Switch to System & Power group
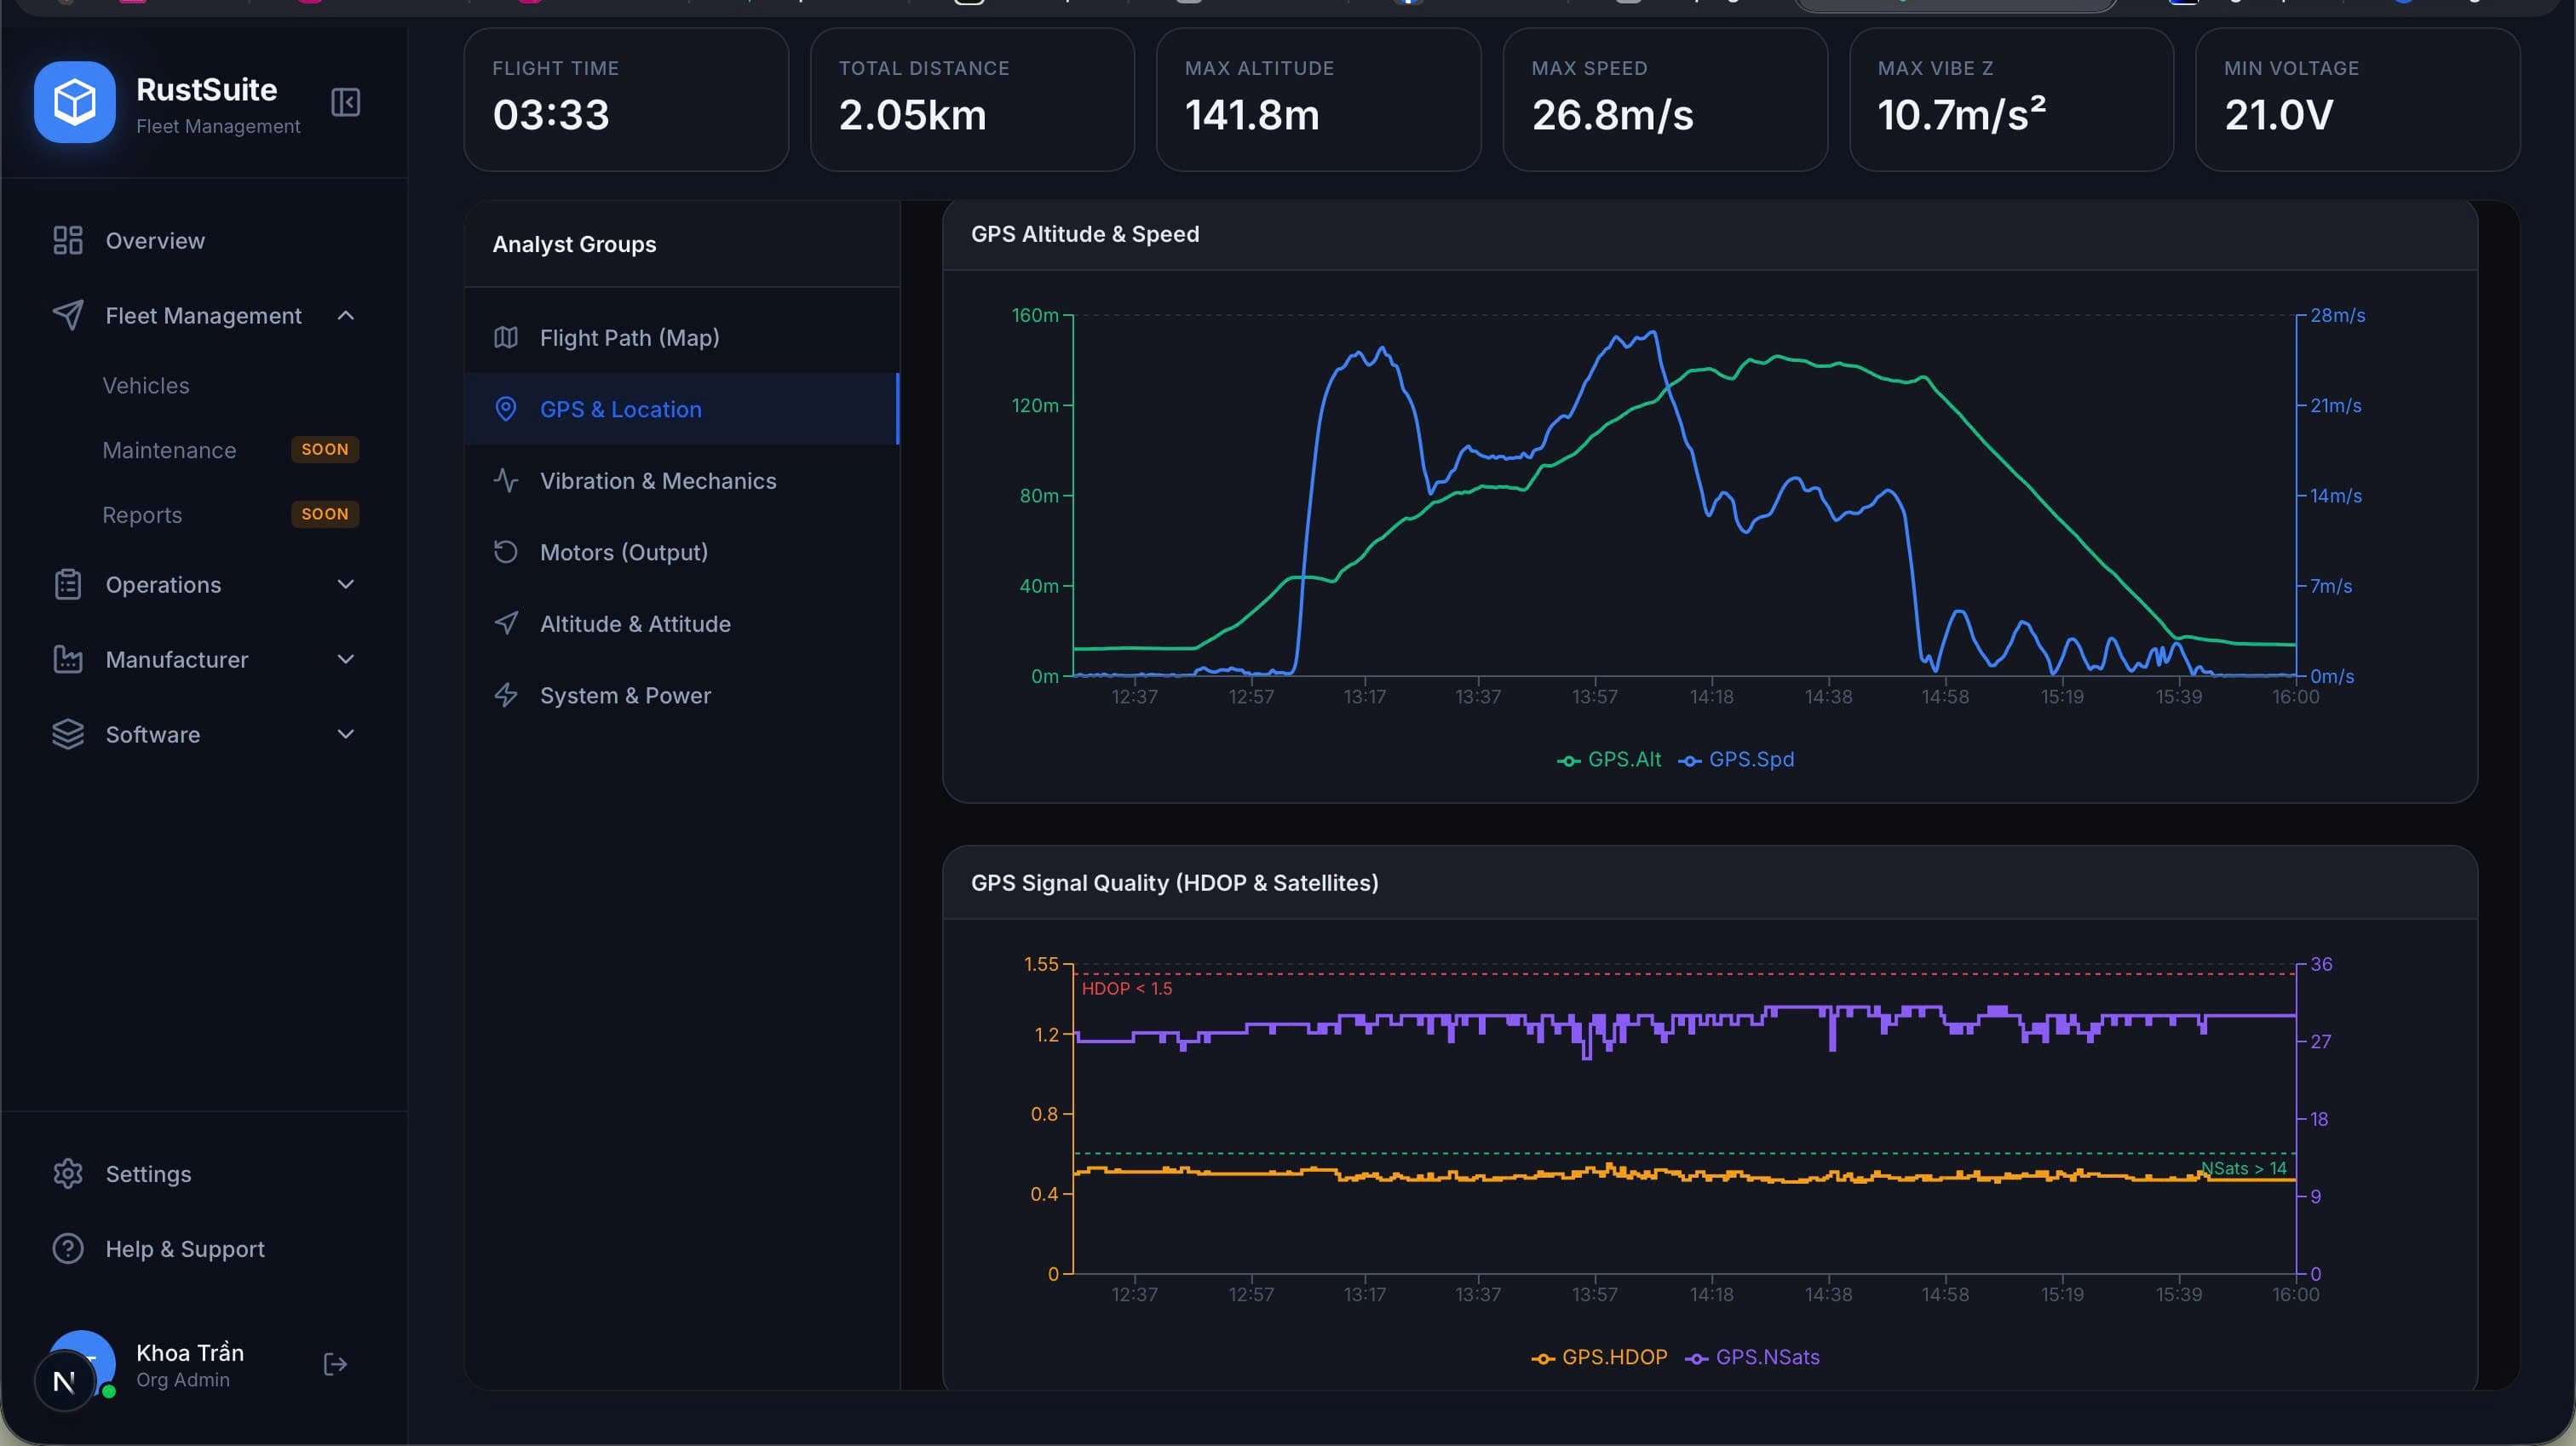The image size is (2576, 1446). (x=682, y=695)
